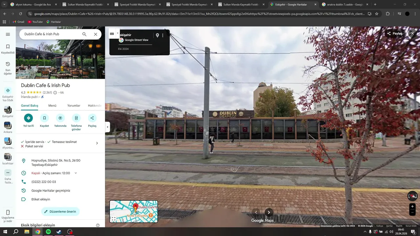Expand opening hours dropdown next to 12:00
Image resolution: width=420 pixels, height=236 pixels.
point(76,173)
